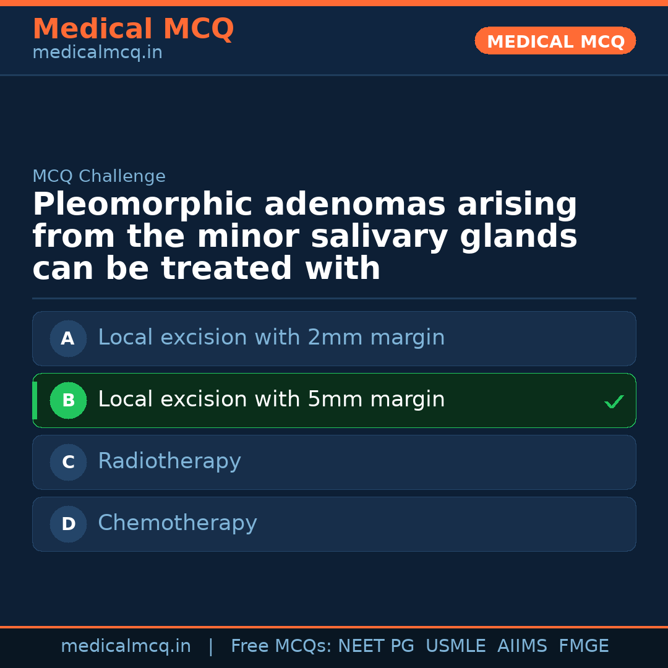Image resolution: width=668 pixels, height=668 pixels.
Task: Open the medicalmcq.in link in header
Action: pos(97,53)
